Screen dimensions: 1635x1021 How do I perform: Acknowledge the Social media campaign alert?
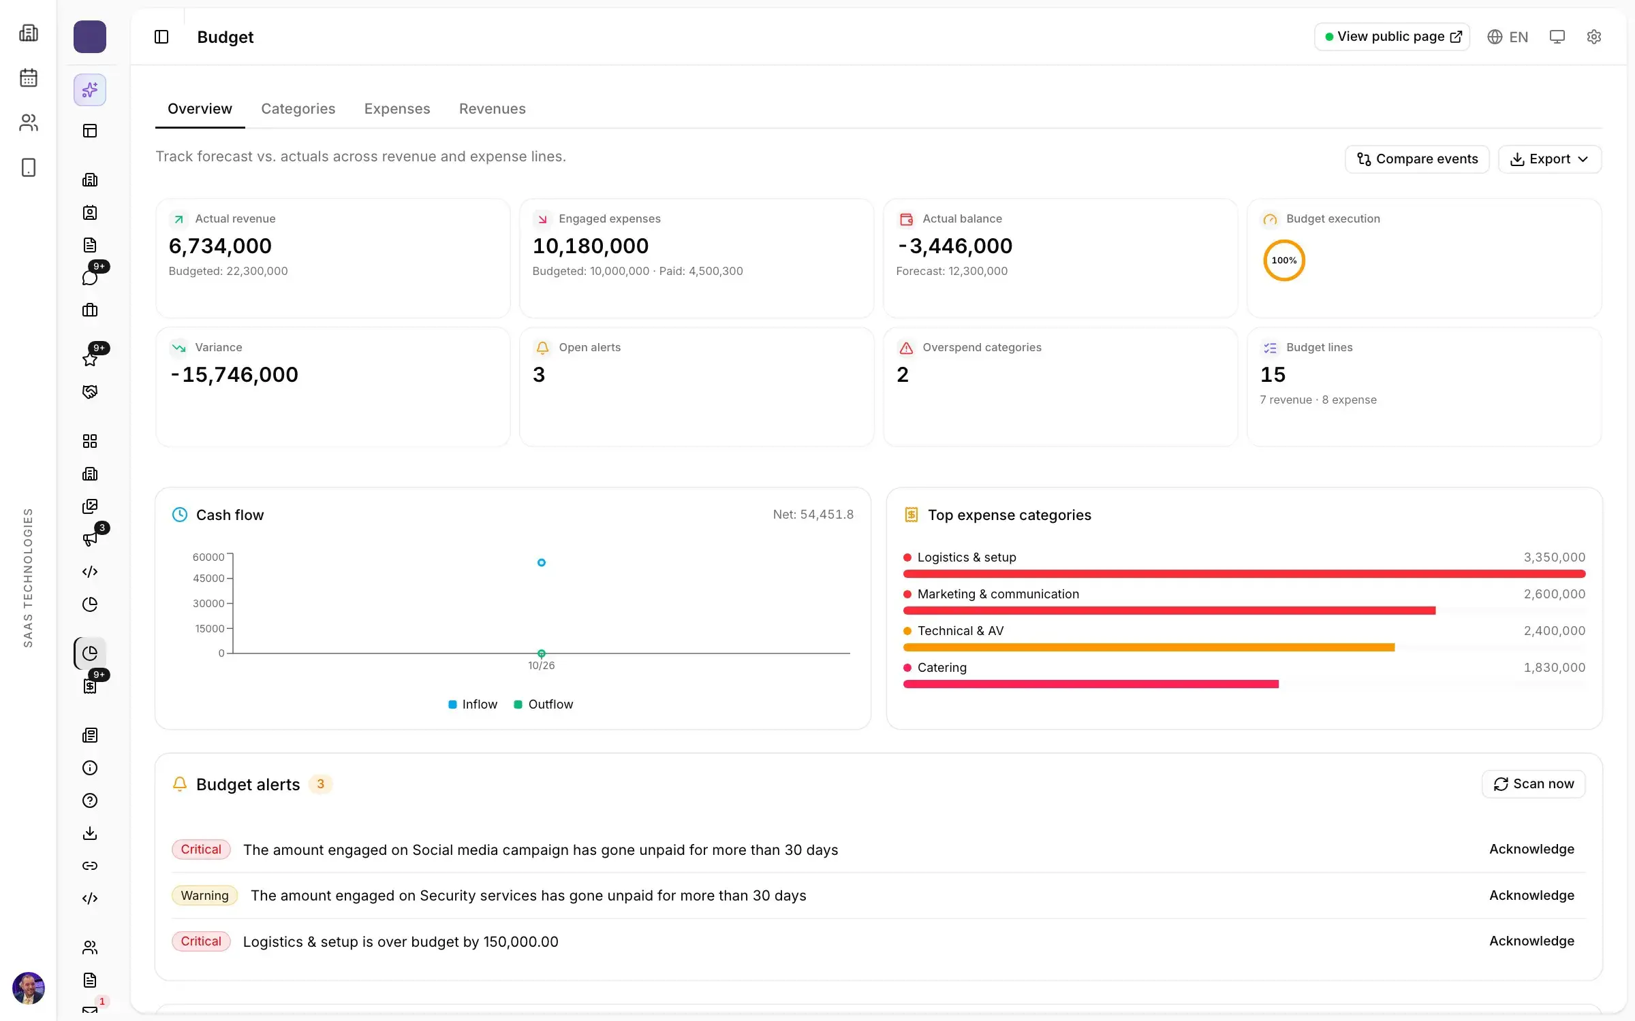1531,849
